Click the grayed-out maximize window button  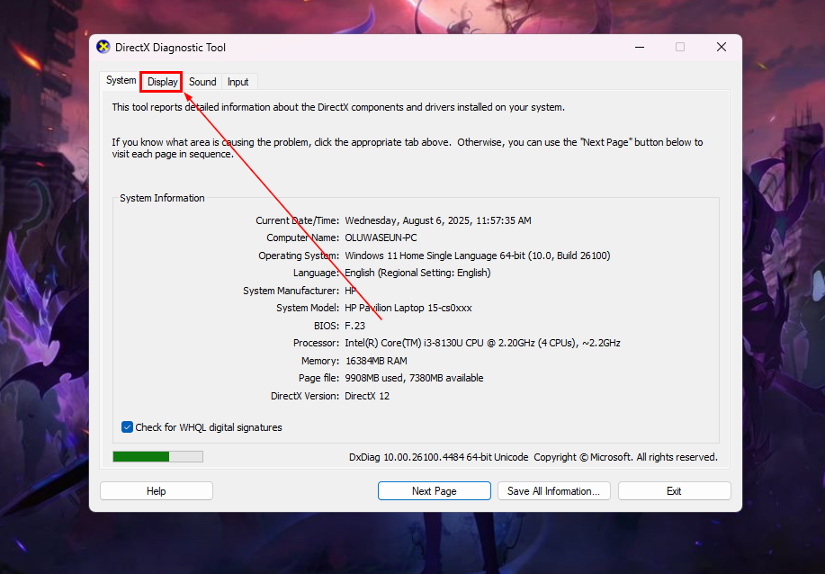tap(680, 48)
